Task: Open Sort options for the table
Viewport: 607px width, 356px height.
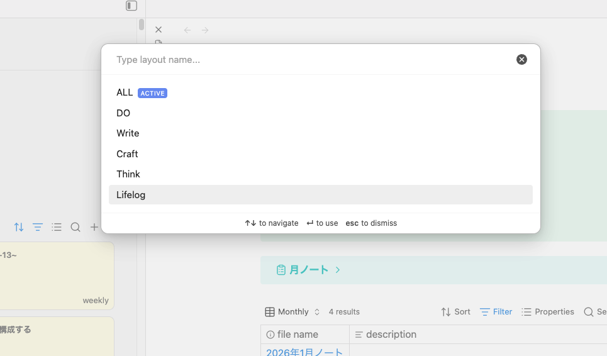Action: click(x=455, y=311)
